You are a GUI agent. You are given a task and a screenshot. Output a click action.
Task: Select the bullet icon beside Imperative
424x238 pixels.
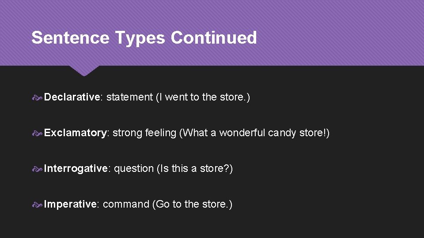(37, 205)
